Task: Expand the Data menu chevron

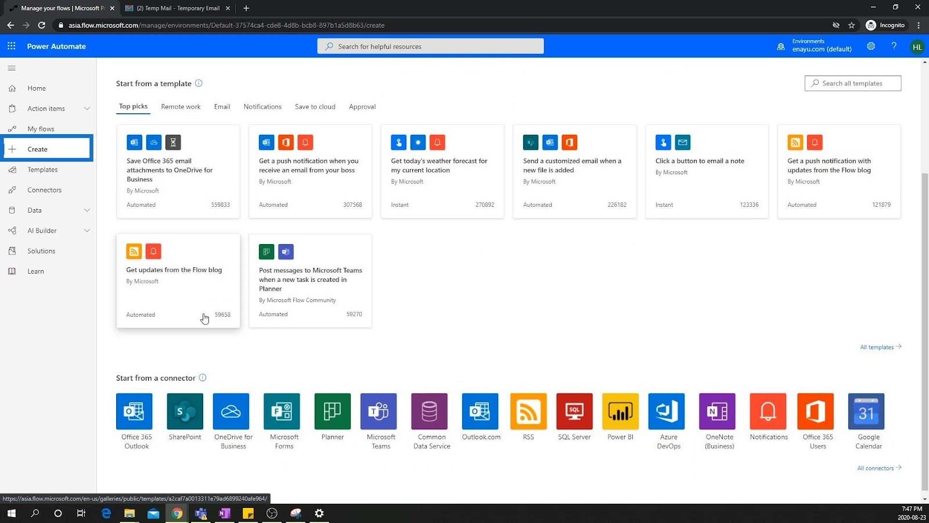Action: [x=87, y=210]
